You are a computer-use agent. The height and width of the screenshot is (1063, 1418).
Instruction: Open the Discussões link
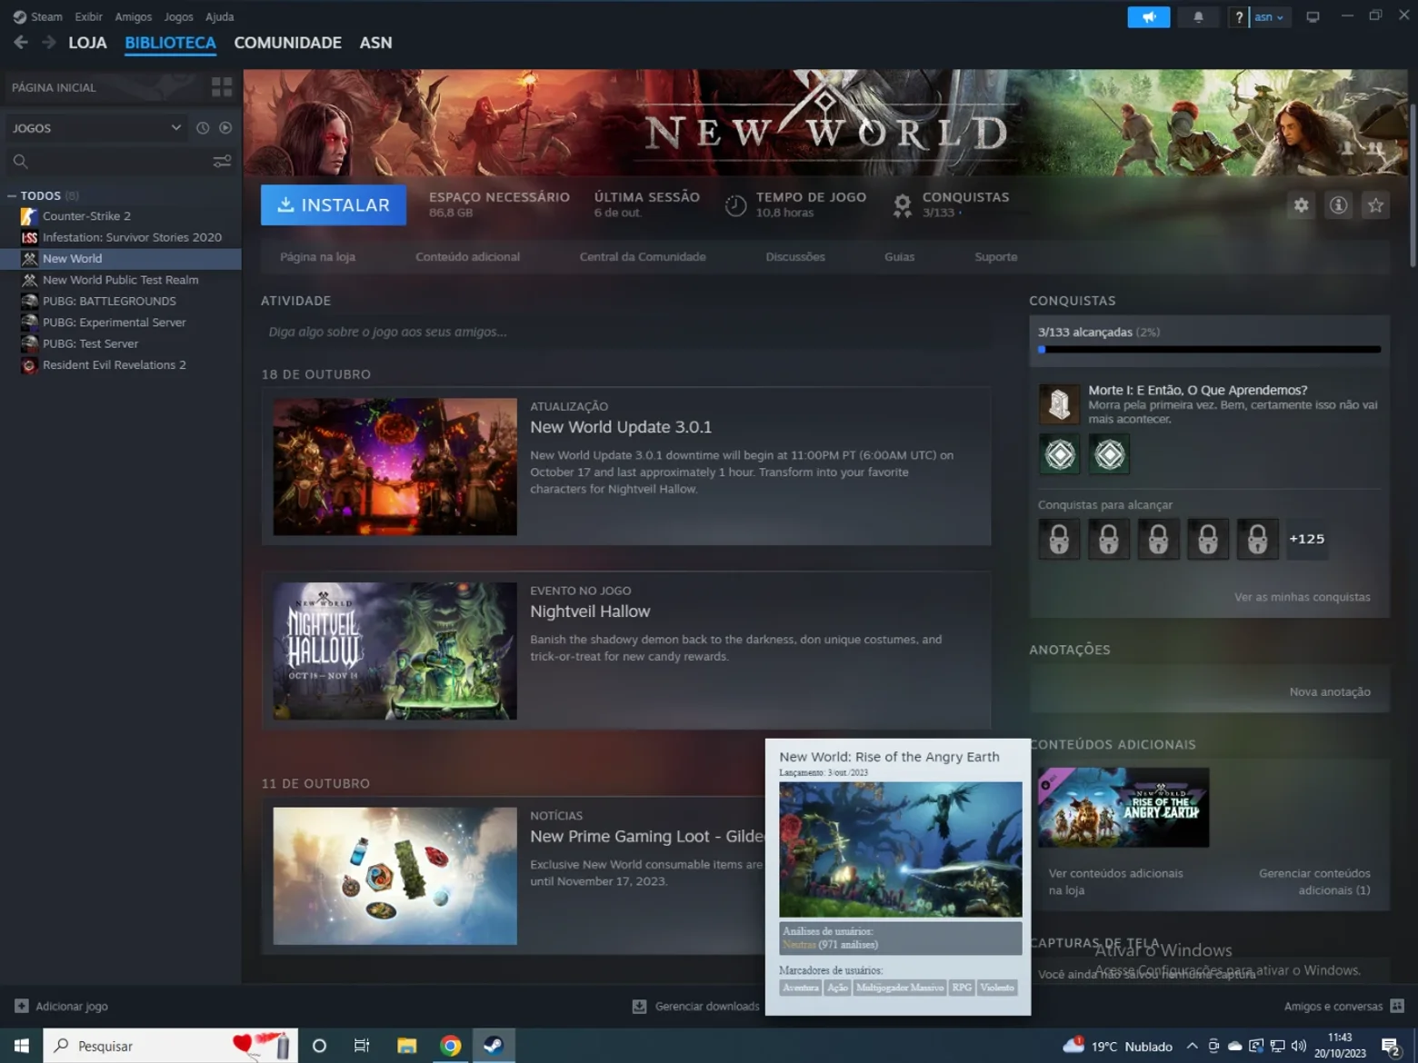tap(795, 257)
